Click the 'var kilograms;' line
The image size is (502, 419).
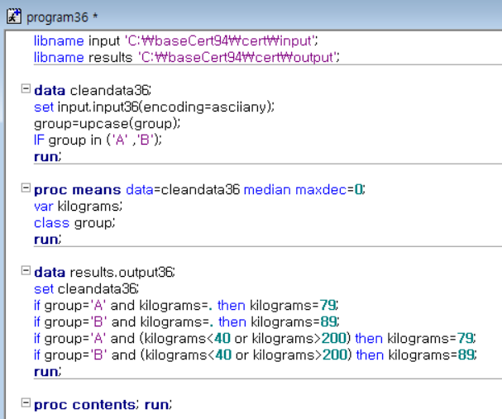coord(78,207)
